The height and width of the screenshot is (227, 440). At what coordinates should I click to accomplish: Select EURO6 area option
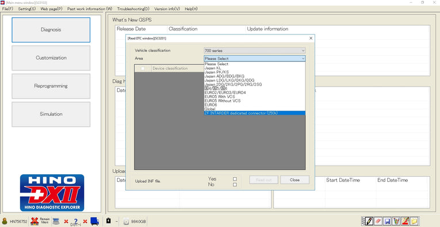click(x=255, y=105)
